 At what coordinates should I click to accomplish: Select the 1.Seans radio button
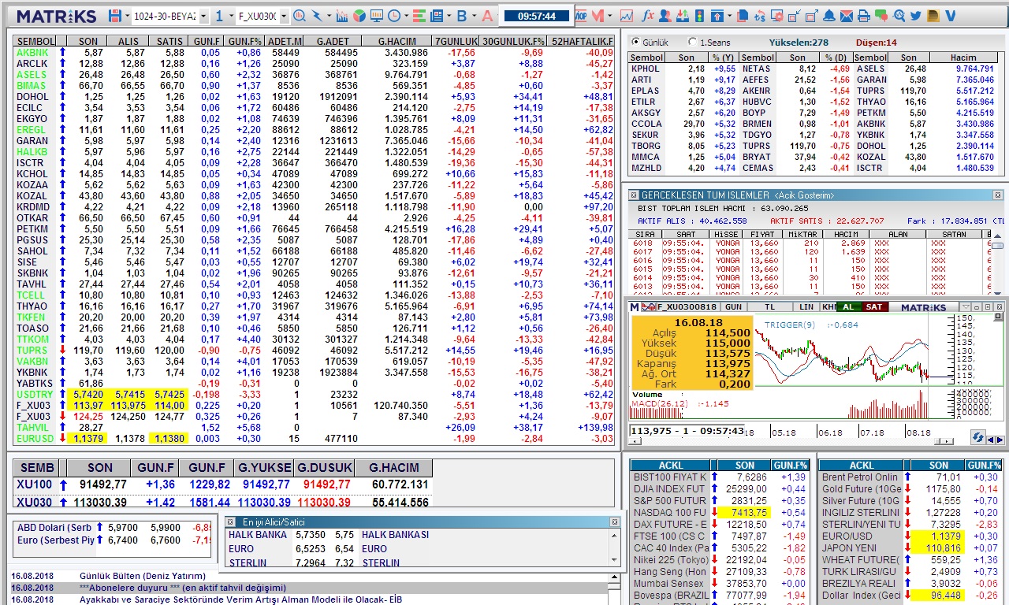(693, 42)
